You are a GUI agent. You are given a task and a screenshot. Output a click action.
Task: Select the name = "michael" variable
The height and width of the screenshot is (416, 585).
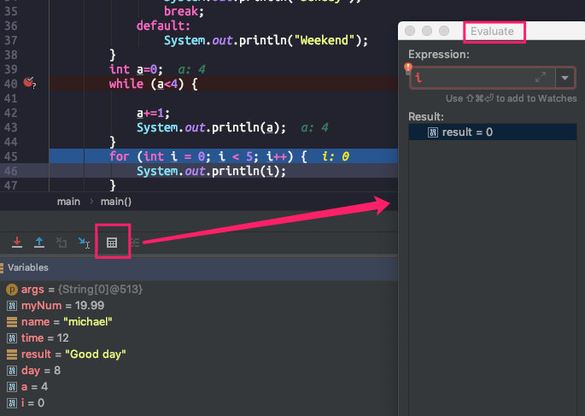[x=67, y=321]
